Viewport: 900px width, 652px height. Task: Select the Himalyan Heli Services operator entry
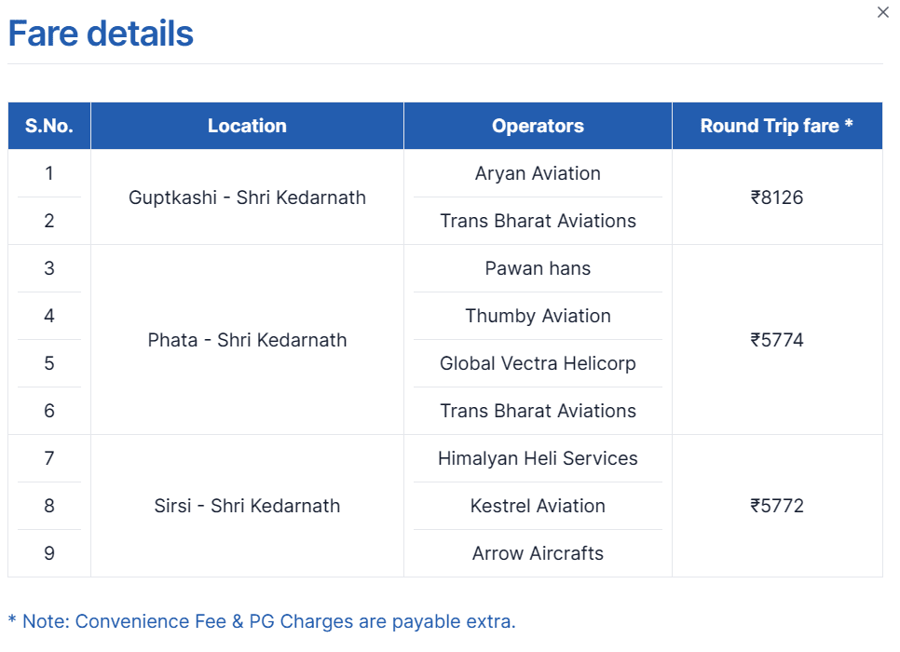coord(538,458)
